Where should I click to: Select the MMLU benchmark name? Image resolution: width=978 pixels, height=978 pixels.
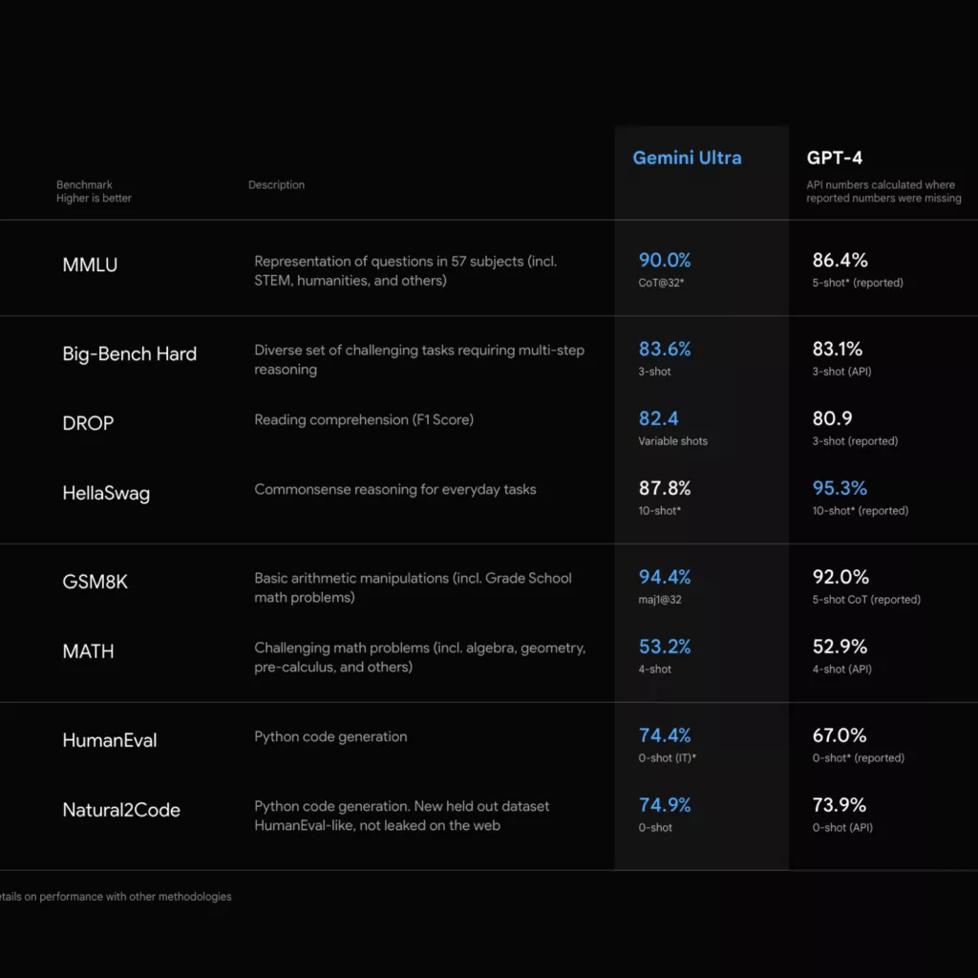90,266
